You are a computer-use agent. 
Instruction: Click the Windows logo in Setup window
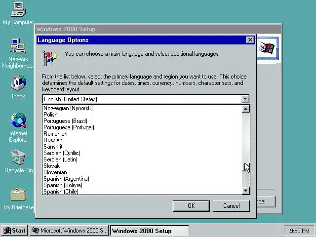(x=268, y=48)
